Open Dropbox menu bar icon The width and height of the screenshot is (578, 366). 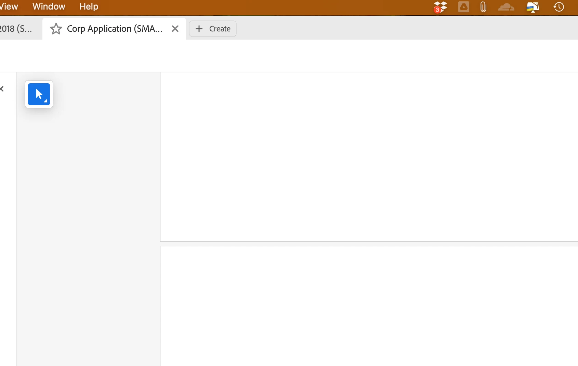(440, 7)
